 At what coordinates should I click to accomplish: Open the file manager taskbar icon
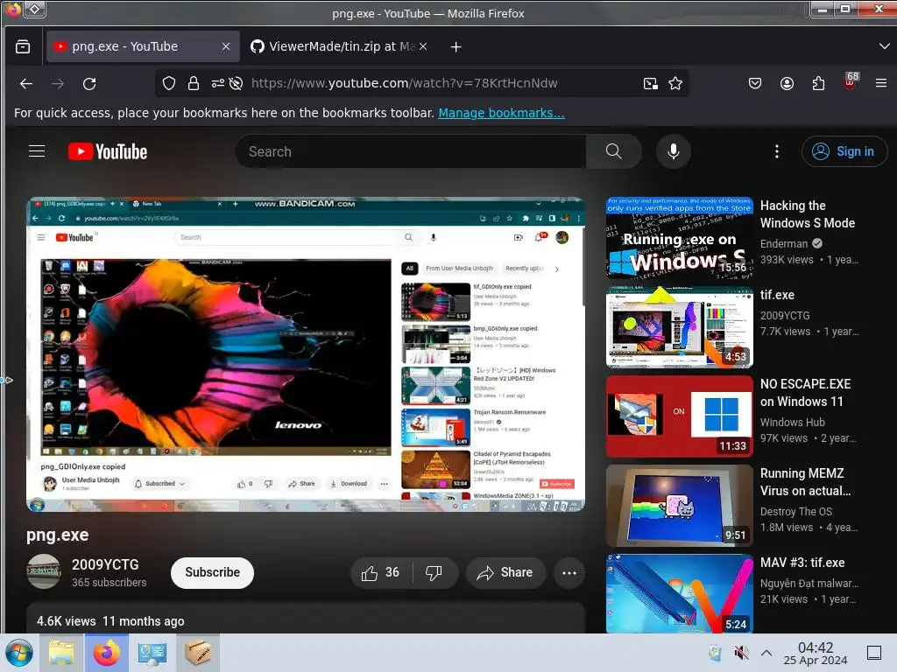coord(61,653)
